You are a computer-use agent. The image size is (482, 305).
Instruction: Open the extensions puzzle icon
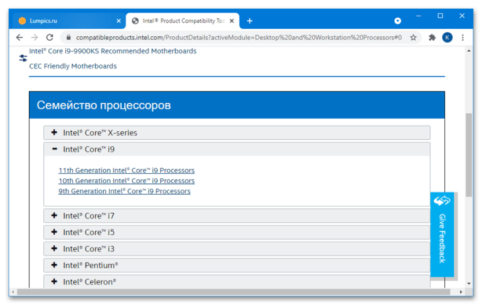[432, 38]
